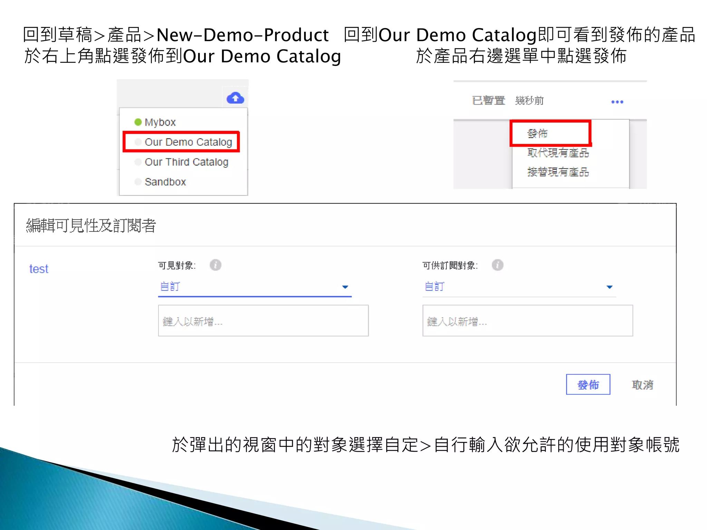Choose Our Third Catalog in publish list
This screenshot has width=707, height=530.
pos(181,162)
